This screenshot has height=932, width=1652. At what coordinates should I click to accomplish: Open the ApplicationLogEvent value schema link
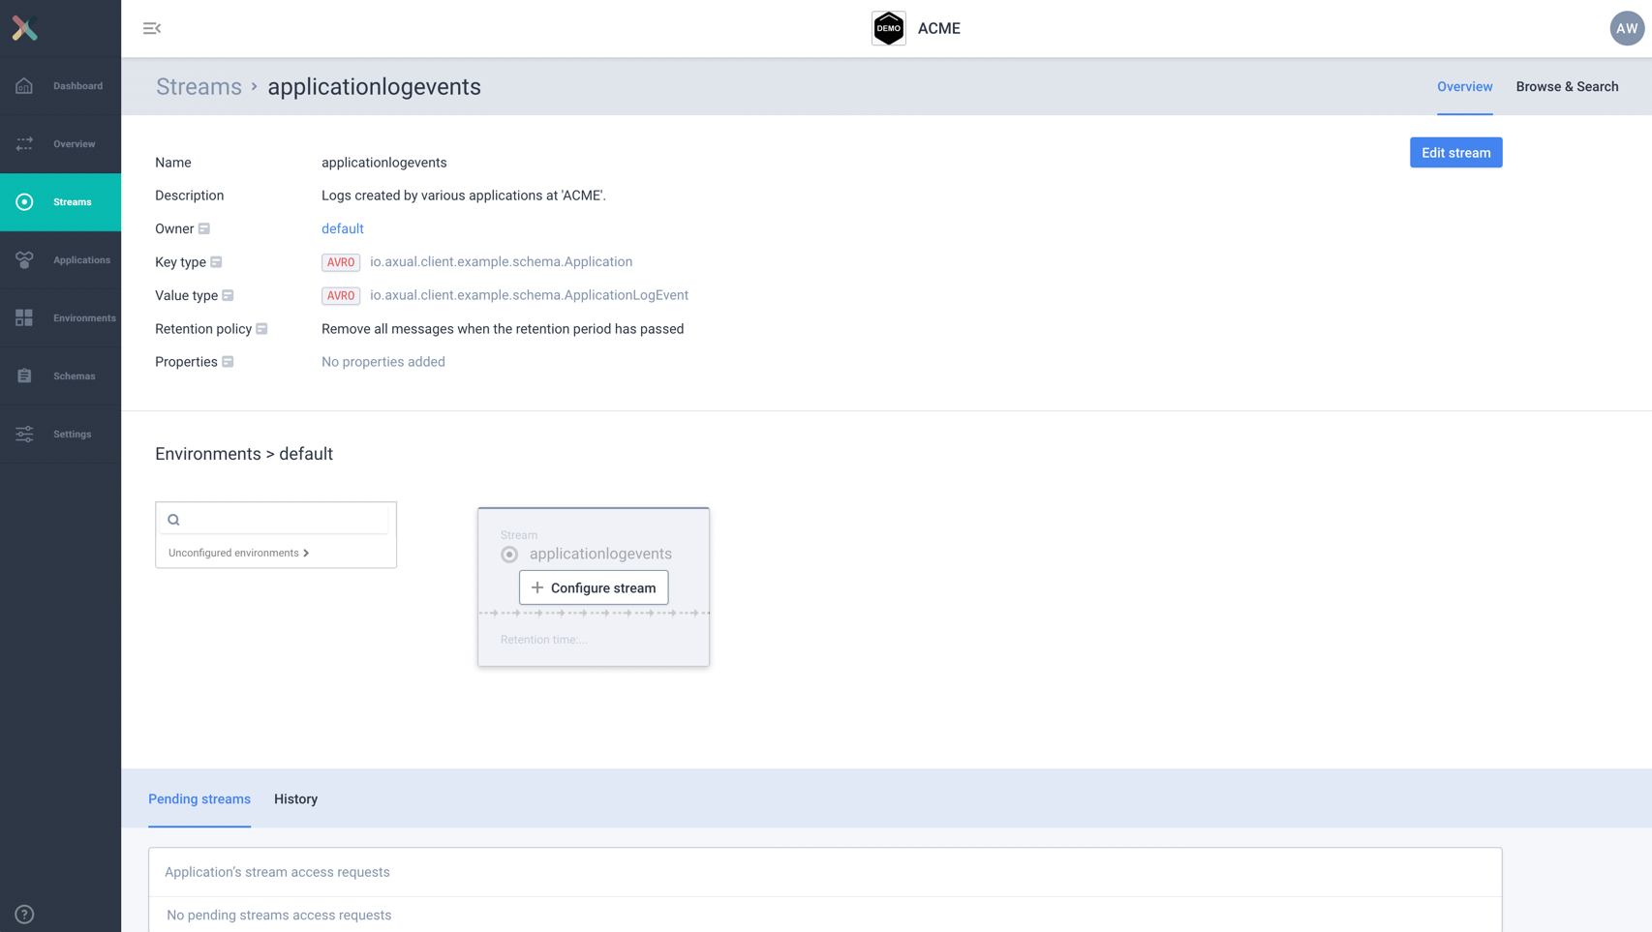[529, 295]
